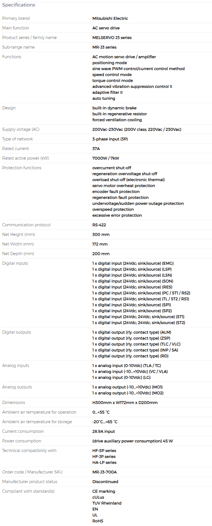Click the CE marking standard entry

pos(103,491)
